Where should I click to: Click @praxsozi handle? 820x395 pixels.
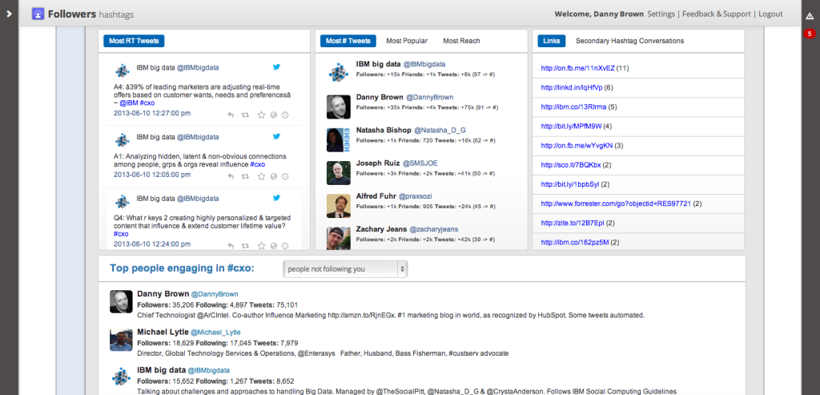point(416,196)
